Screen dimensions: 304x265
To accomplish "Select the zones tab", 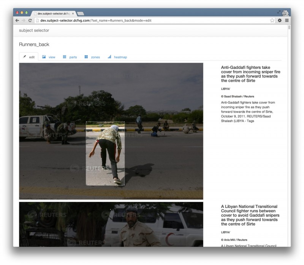I will tap(92, 57).
